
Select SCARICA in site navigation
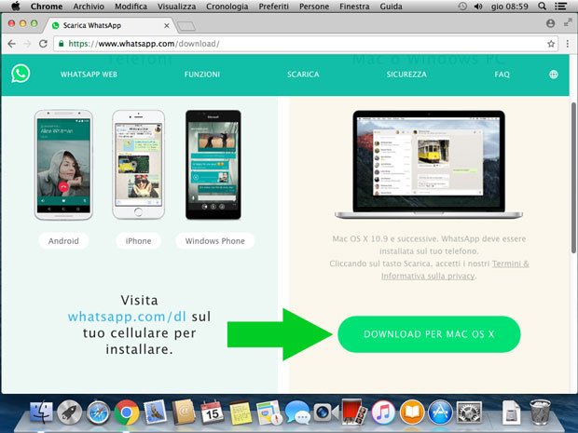(303, 74)
